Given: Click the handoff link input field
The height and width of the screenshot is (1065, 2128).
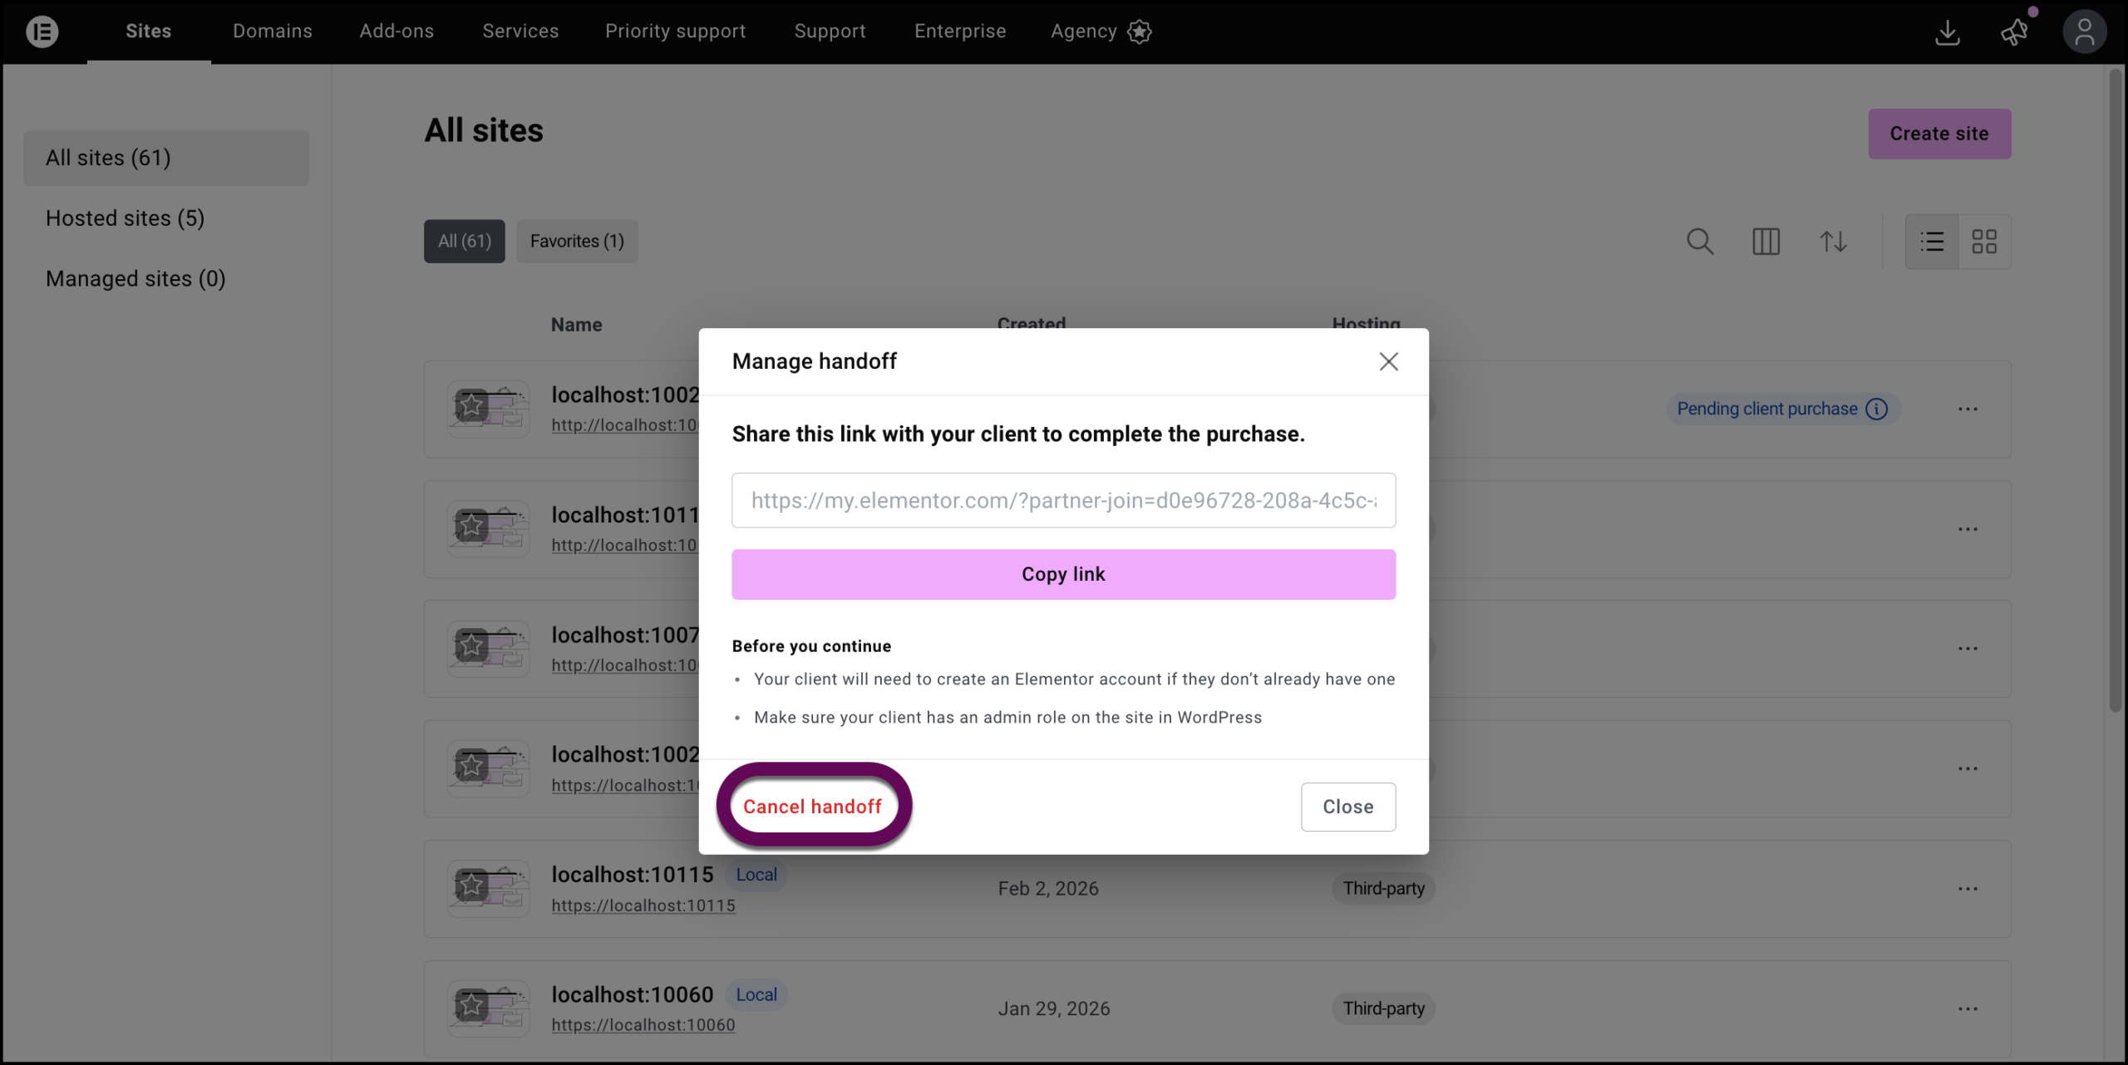Looking at the screenshot, I should (x=1063, y=500).
